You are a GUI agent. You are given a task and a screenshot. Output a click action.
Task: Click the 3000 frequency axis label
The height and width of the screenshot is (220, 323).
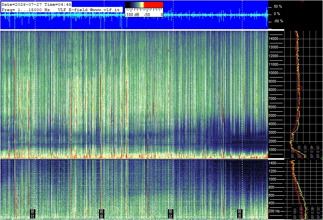click(x=273, y=132)
